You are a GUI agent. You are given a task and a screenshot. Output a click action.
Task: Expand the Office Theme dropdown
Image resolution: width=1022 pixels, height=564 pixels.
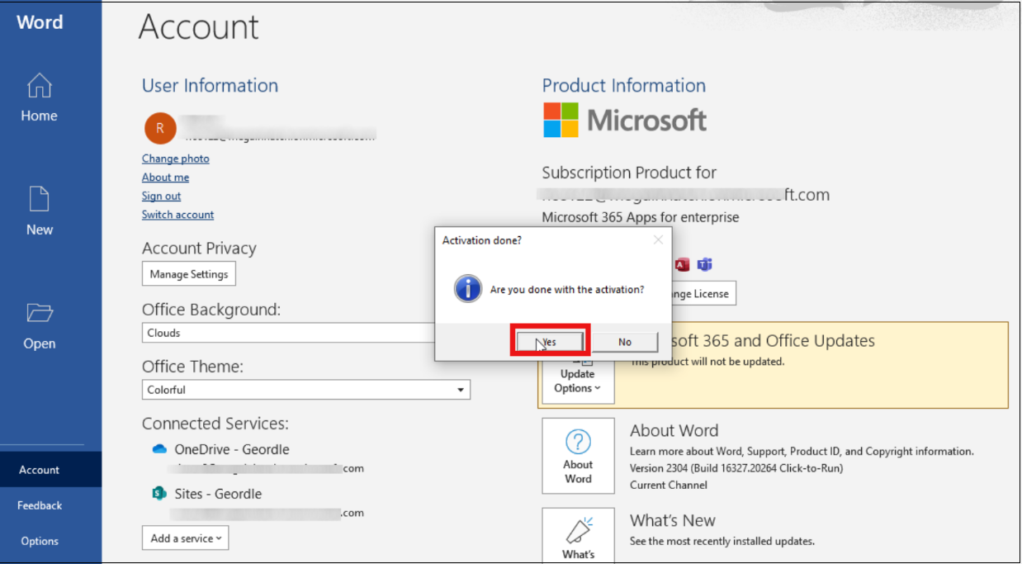pos(460,390)
